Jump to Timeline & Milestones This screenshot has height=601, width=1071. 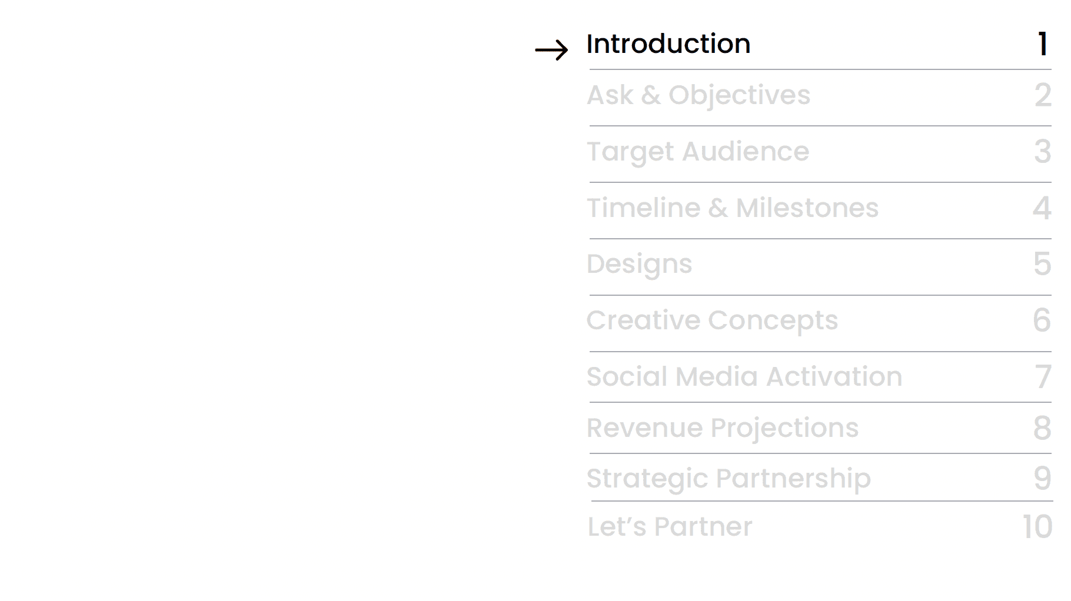click(x=733, y=208)
